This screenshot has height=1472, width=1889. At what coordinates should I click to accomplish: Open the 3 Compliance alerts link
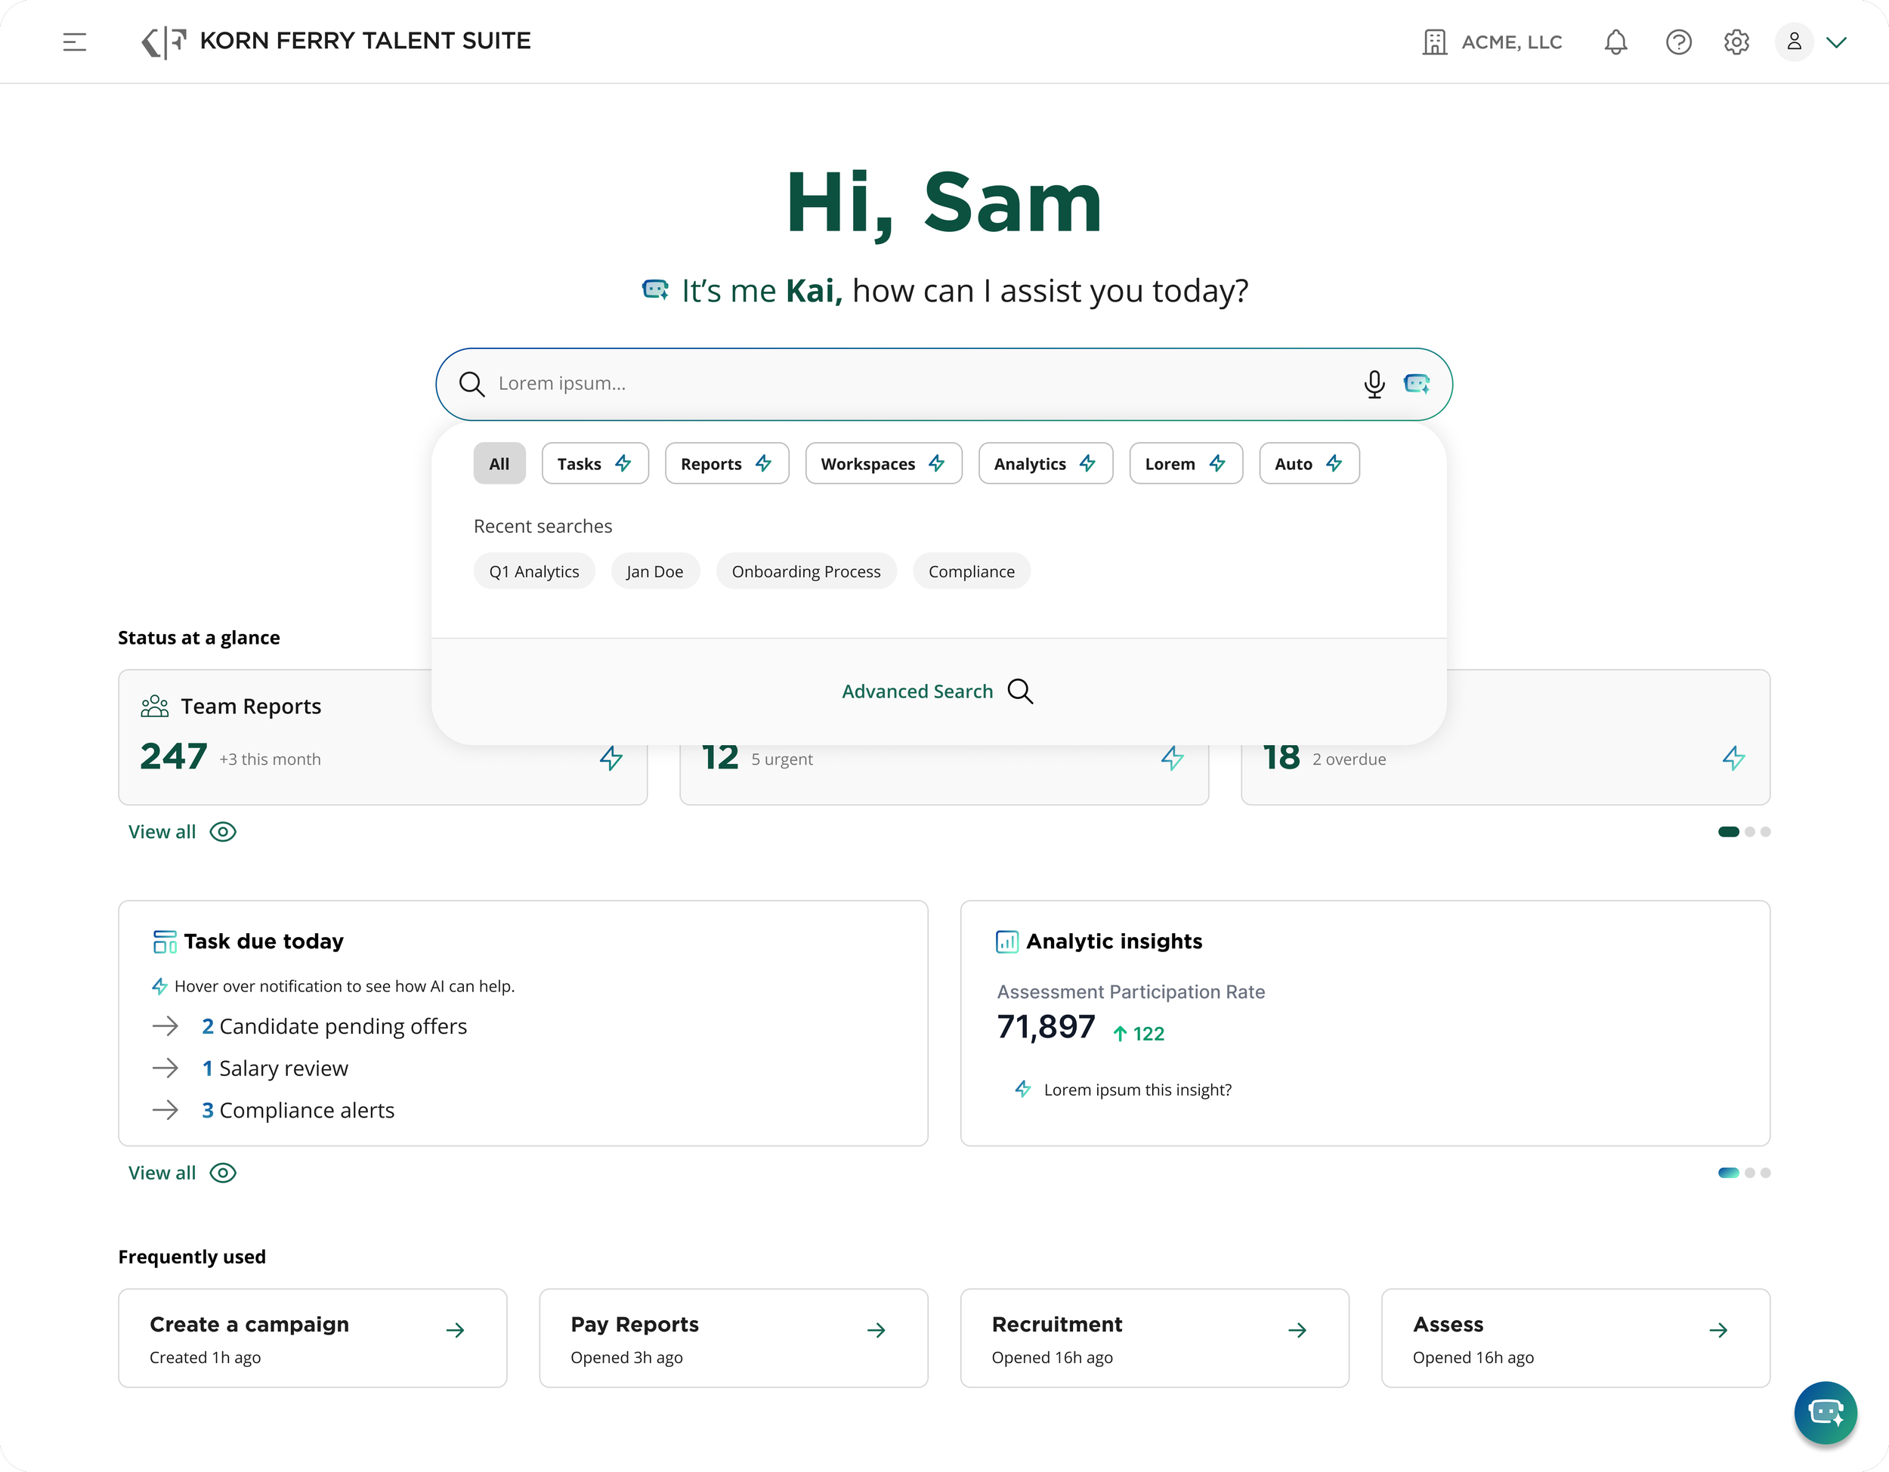(298, 1109)
